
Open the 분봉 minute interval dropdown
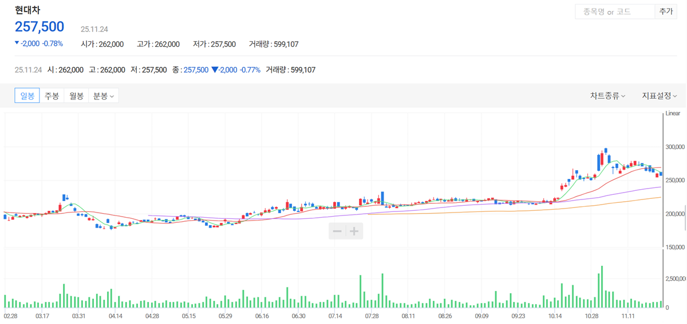104,96
